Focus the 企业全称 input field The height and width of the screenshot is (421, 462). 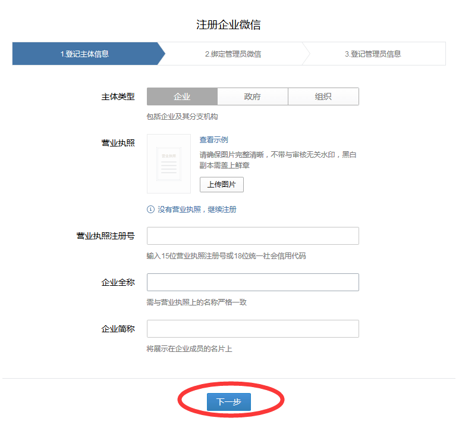tap(253, 282)
